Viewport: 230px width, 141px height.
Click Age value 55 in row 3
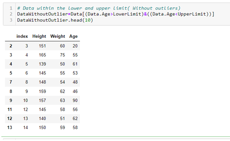pos(75,55)
